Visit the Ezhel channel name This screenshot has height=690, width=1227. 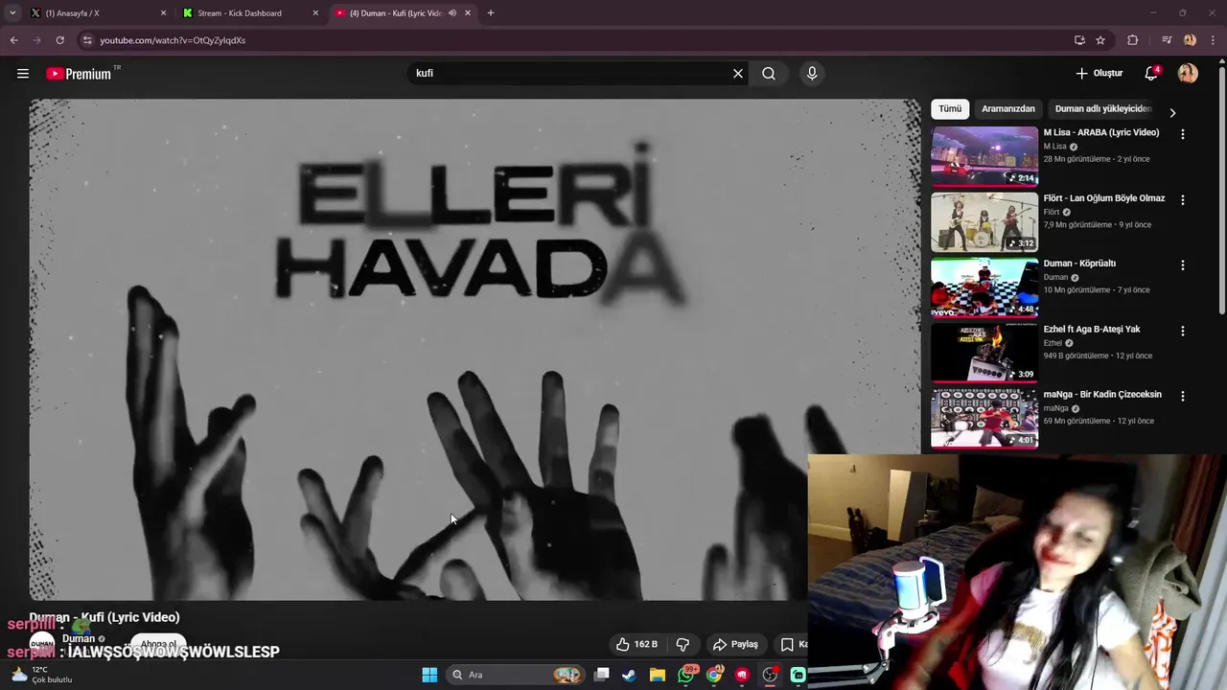pyautogui.click(x=1053, y=343)
